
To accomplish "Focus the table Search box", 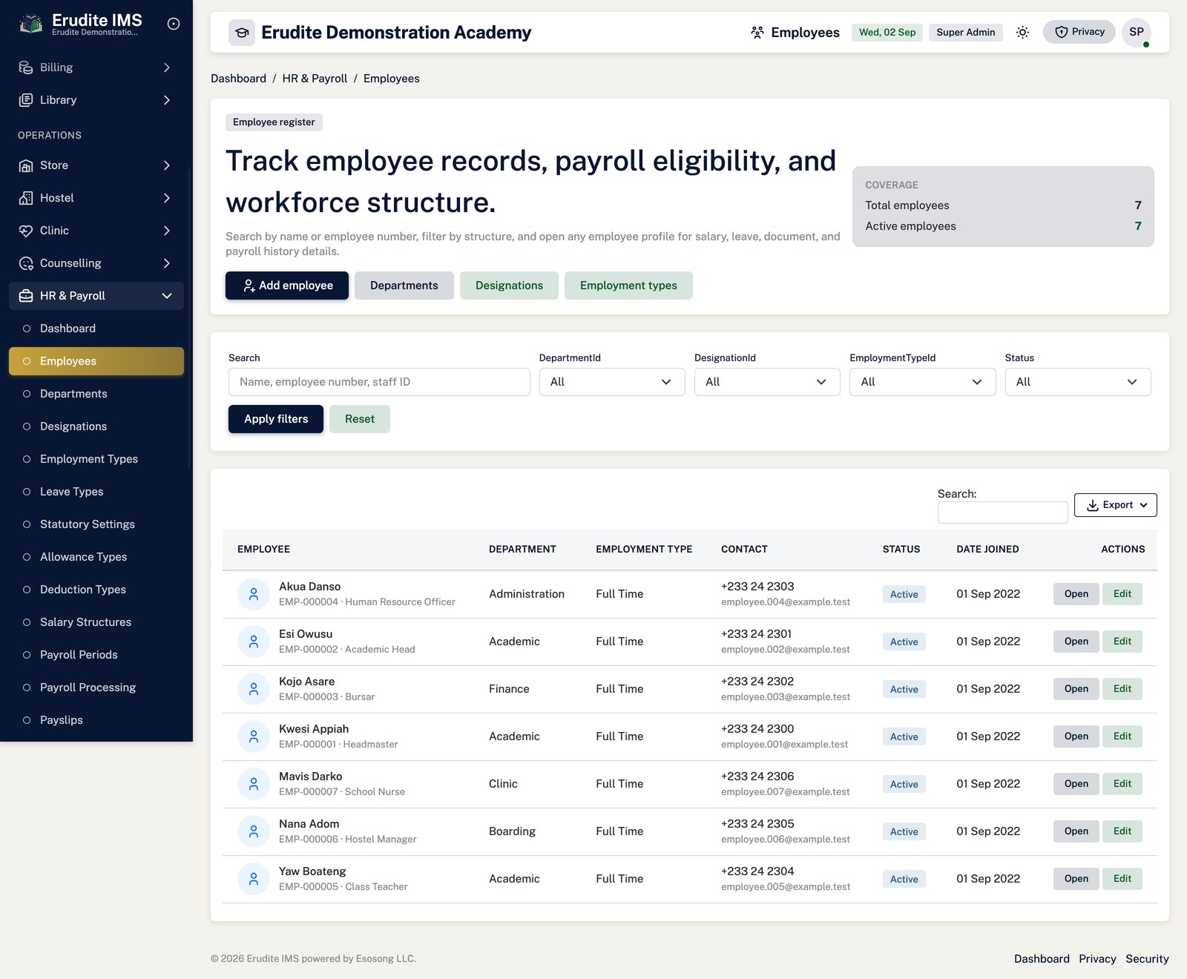I will pos(1003,512).
